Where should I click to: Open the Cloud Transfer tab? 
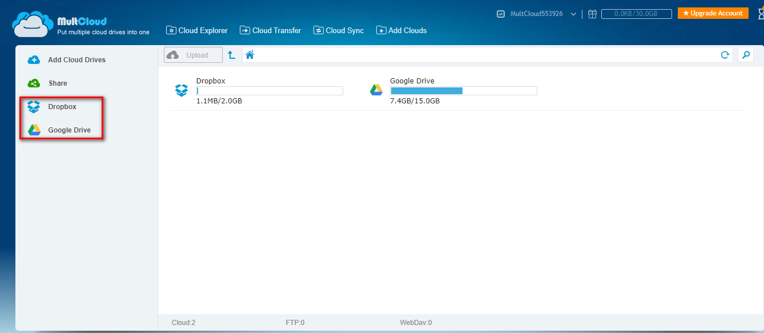point(271,30)
